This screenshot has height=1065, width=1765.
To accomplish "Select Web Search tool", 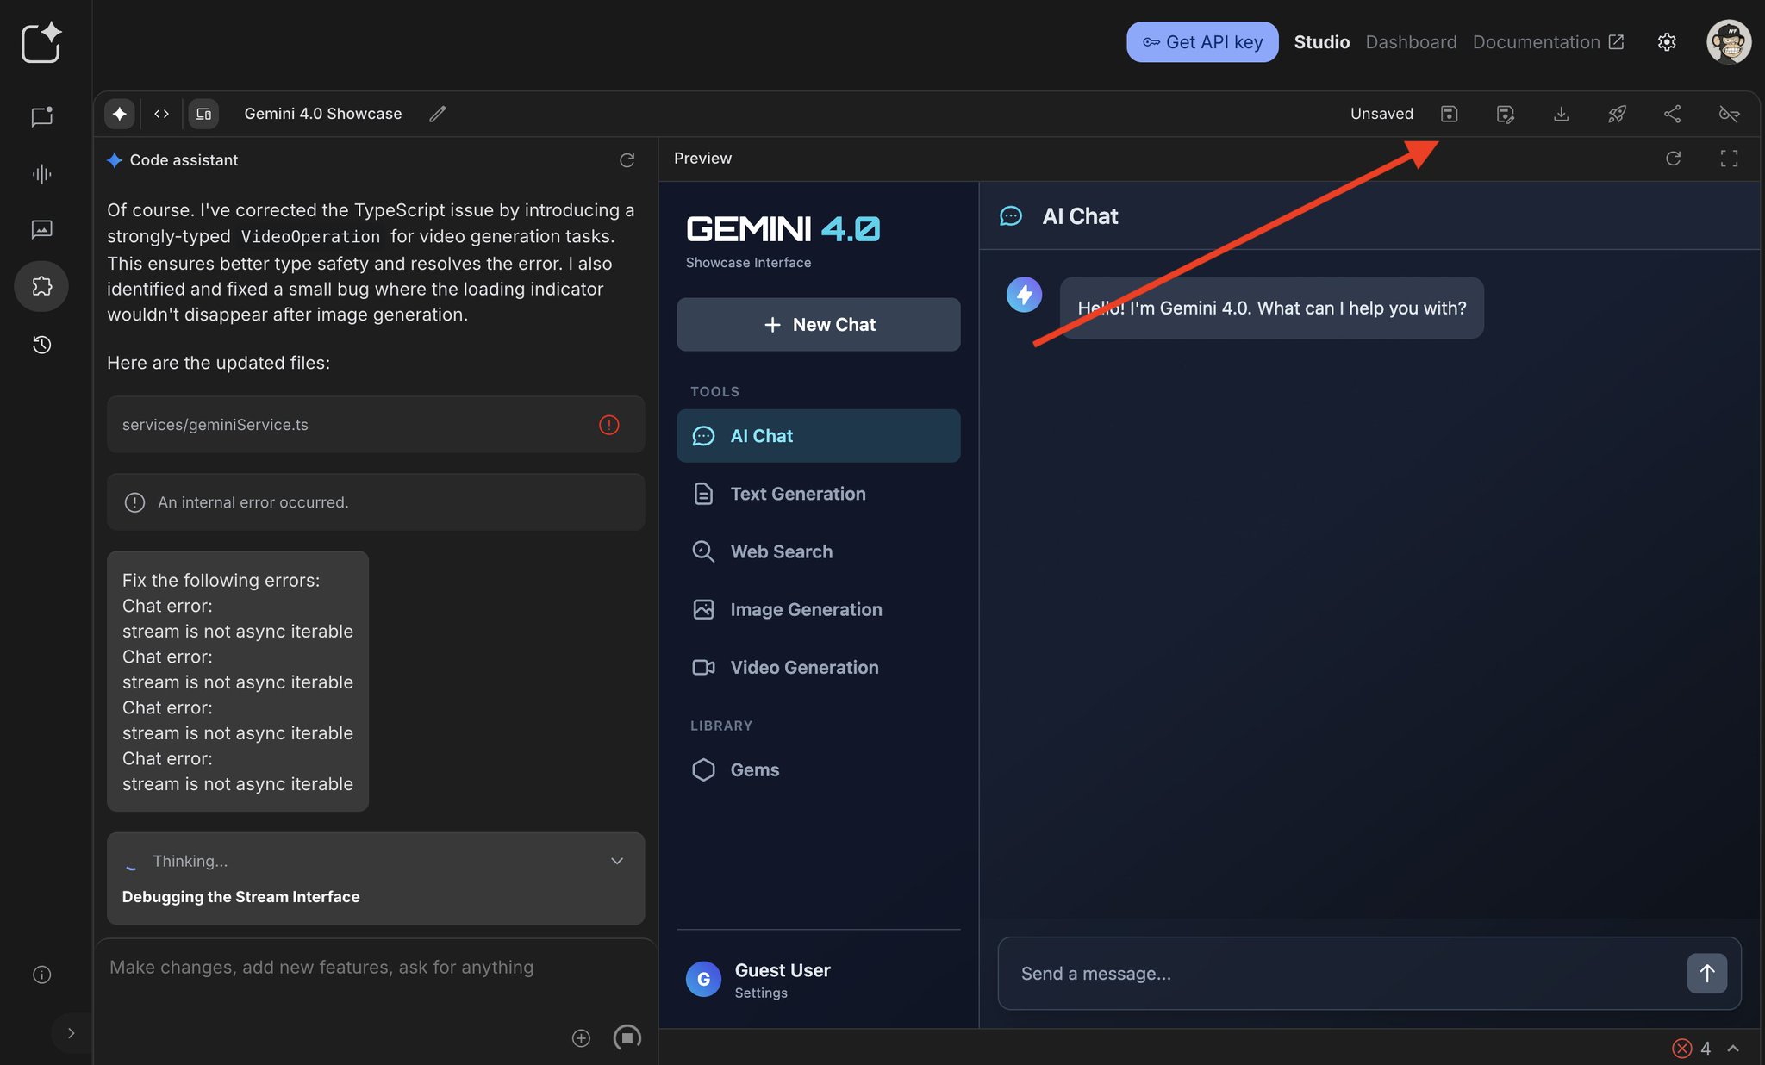I will pyautogui.click(x=819, y=551).
